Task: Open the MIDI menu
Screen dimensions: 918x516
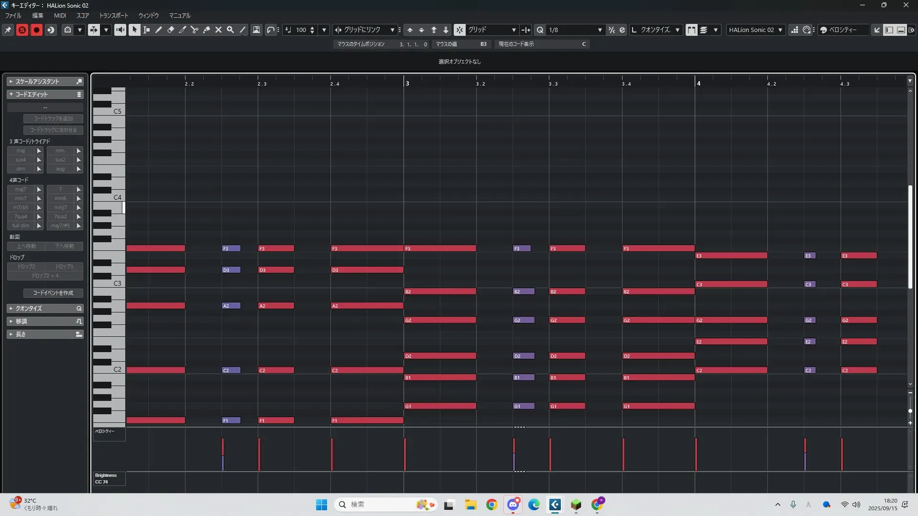Action: [60, 15]
